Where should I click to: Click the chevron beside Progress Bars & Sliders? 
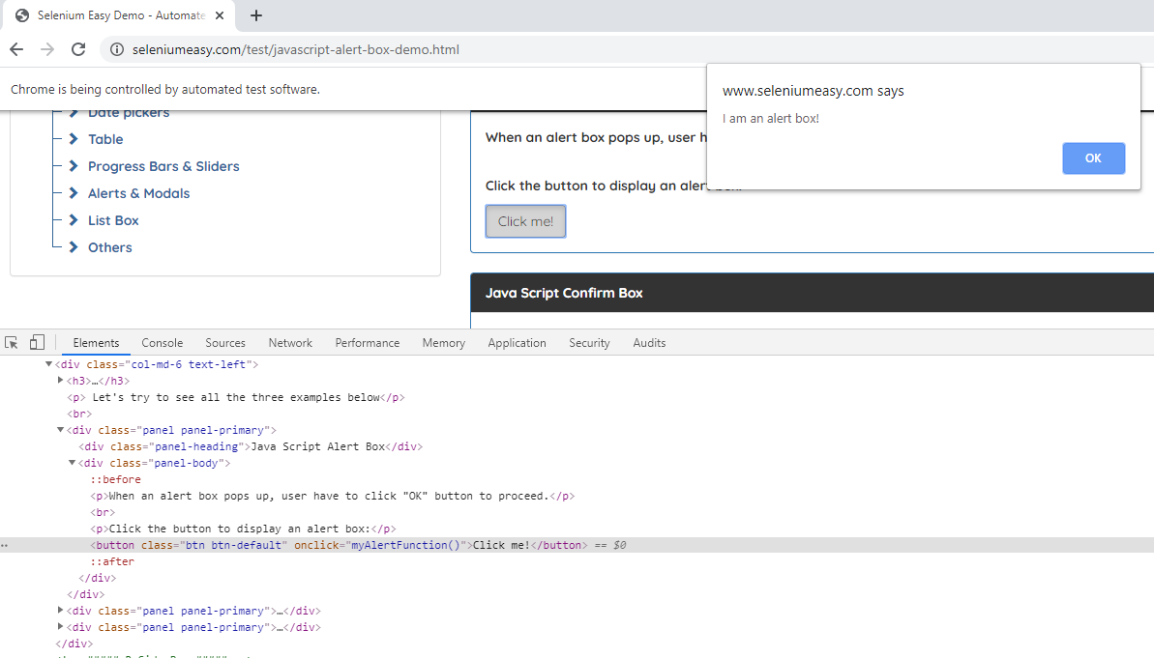coord(74,166)
